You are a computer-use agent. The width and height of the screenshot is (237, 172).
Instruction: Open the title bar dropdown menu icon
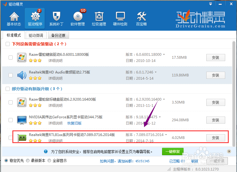tap(210, 4)
